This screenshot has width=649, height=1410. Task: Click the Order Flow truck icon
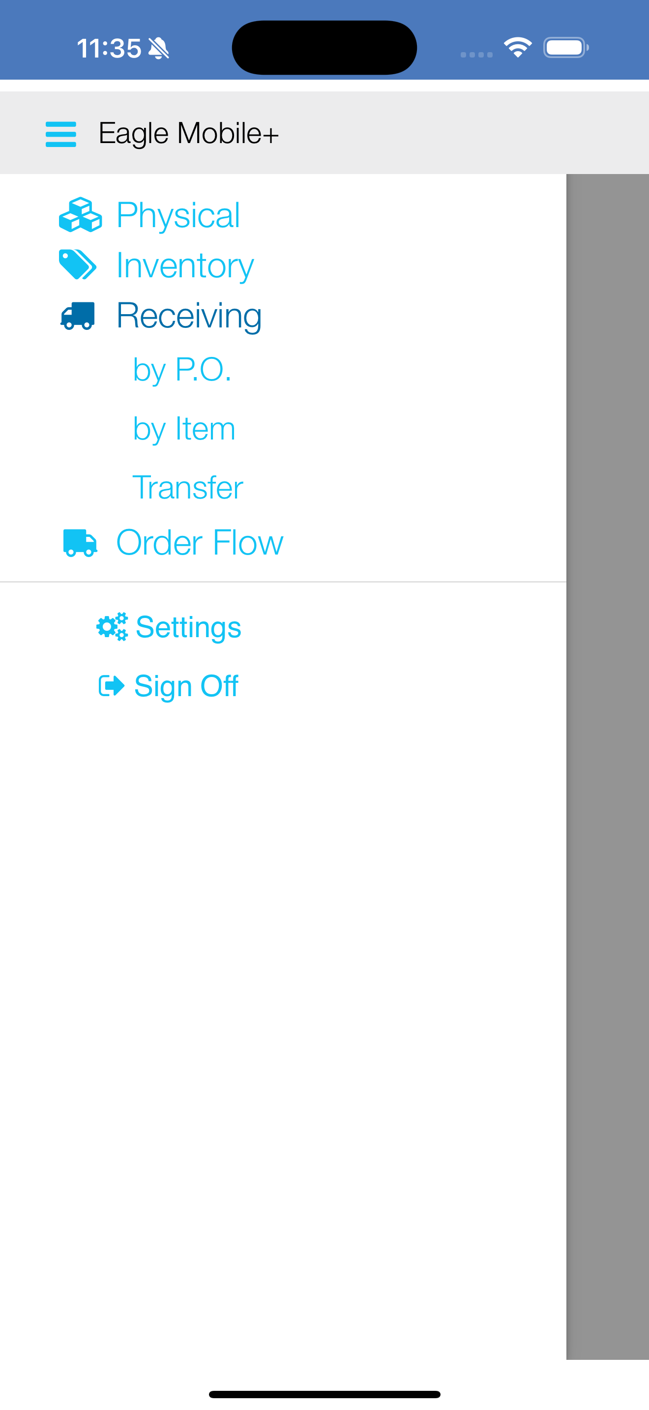[x=80, y=542]
